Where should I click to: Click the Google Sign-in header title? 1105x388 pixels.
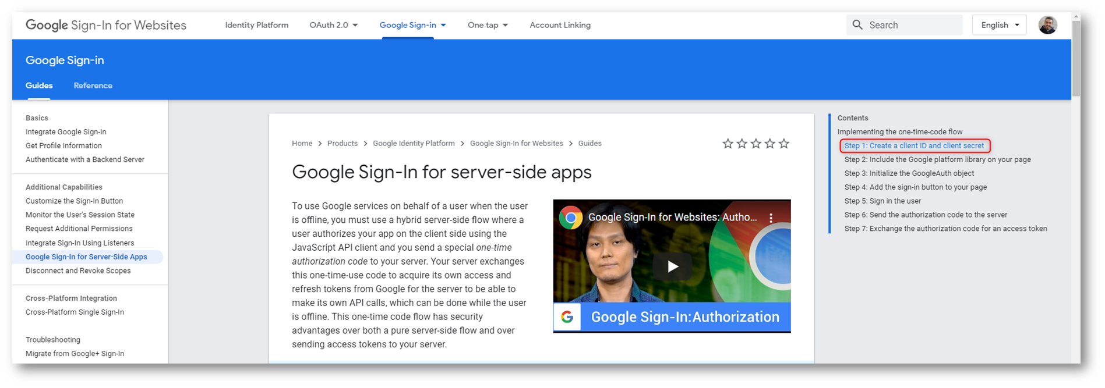(x=65, y=60)
